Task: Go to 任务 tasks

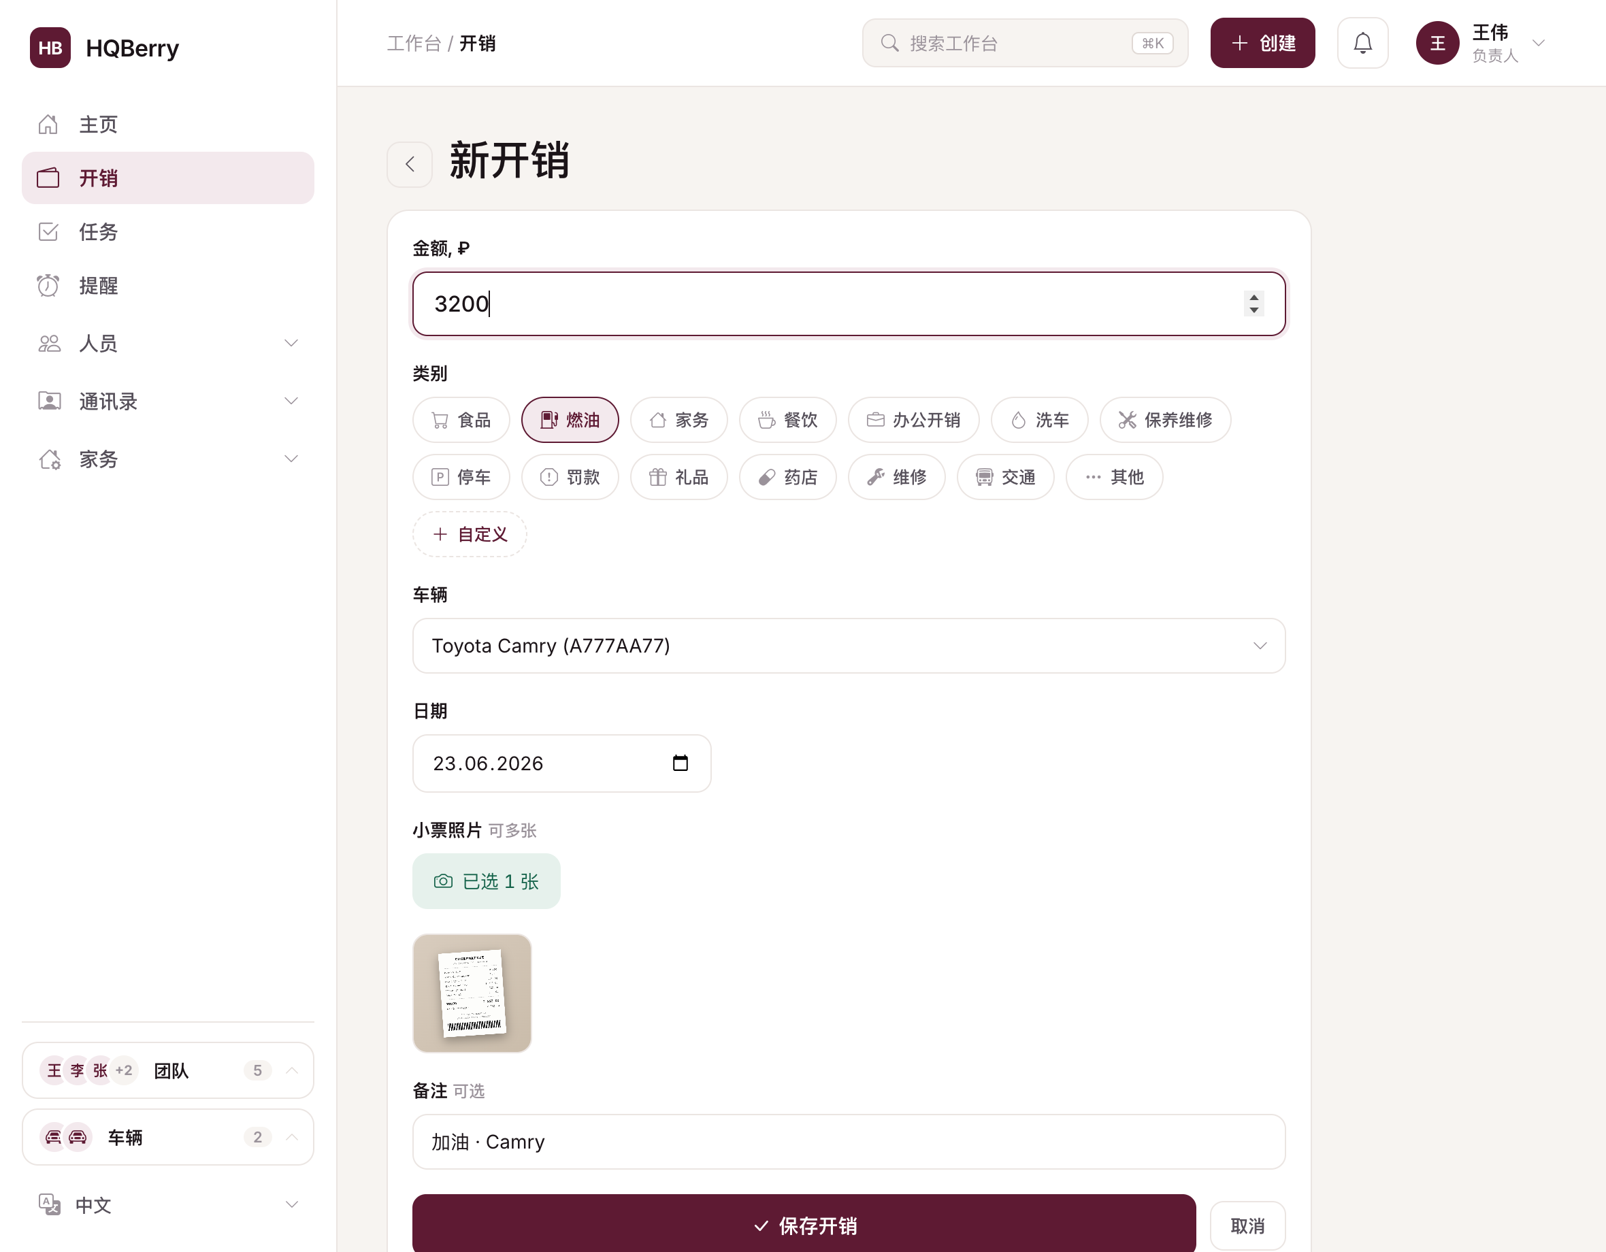Action: pos(167,231)
